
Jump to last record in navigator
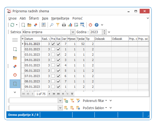(x=59, y=94)
